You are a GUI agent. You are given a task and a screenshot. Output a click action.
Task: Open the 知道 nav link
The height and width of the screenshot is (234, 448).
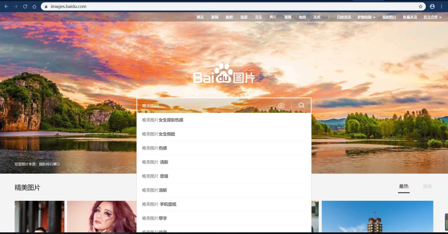(244, 17)
